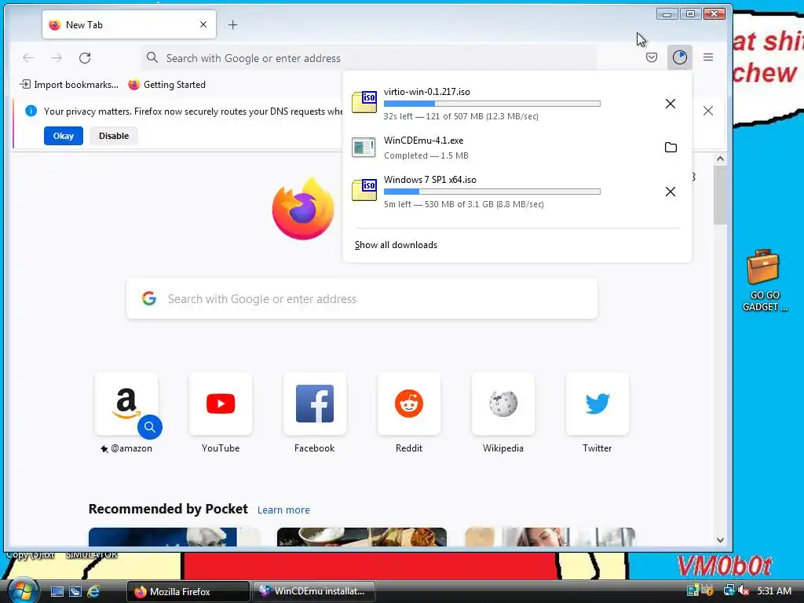Open the Getting Started bookmark

(166, 85)
